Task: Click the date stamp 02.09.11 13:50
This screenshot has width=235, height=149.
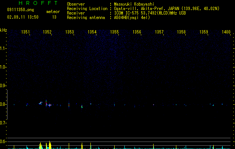Action: tap(23, 17)
